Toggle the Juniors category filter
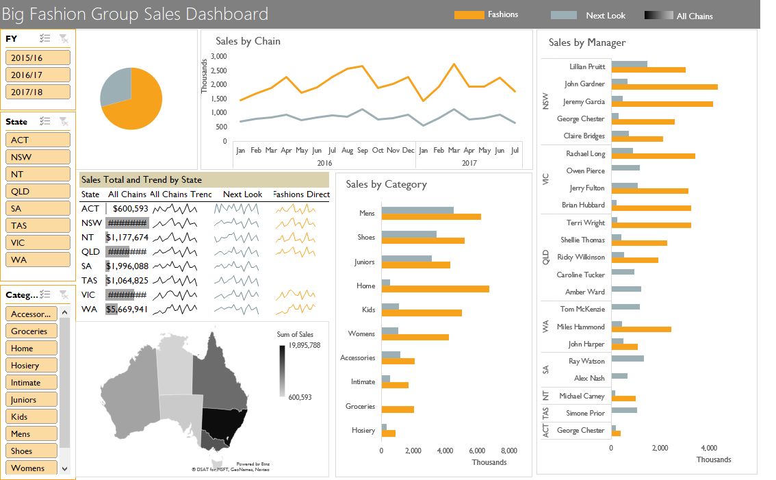 pyautogui.click(x=31, y=399)
